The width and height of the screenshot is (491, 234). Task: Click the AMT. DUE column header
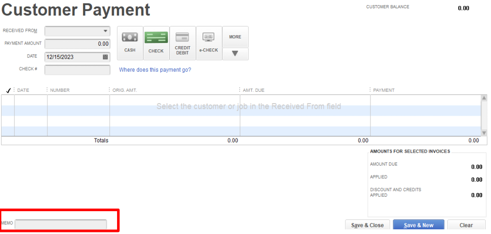point(254,90)
